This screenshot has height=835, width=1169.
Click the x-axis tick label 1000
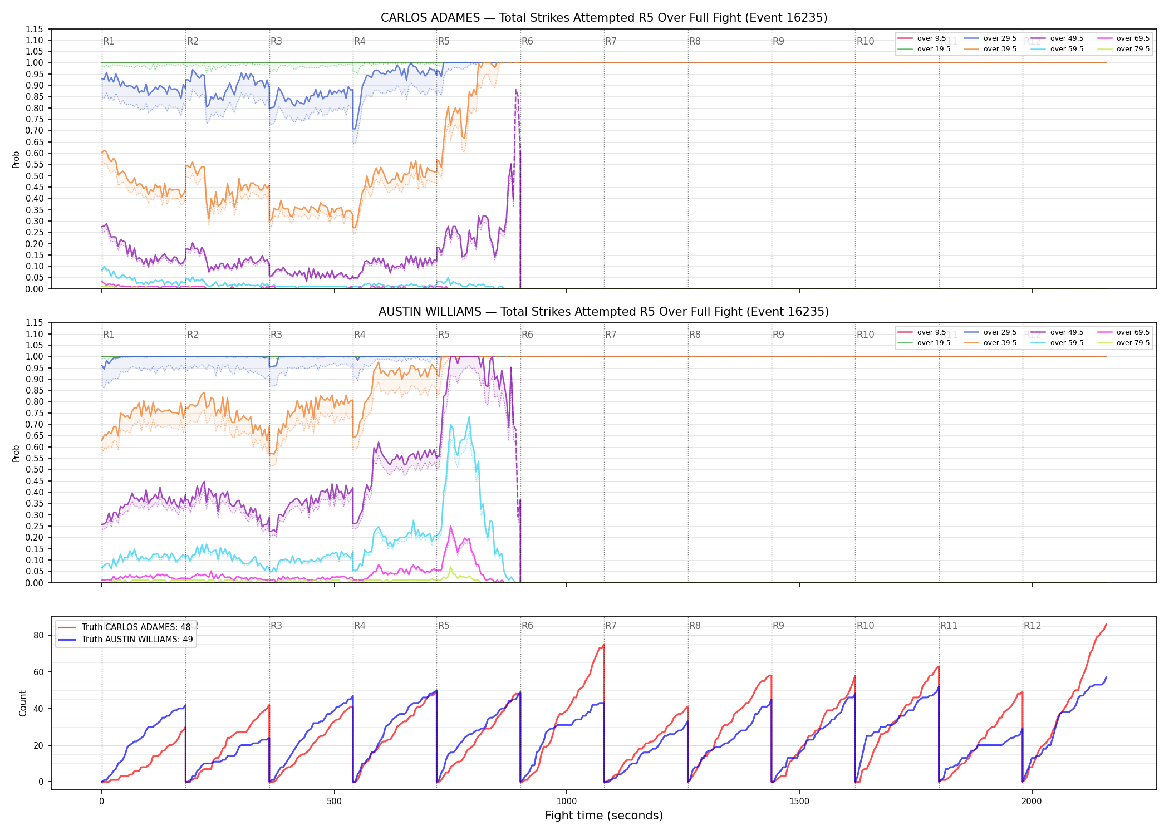[567, 802]
